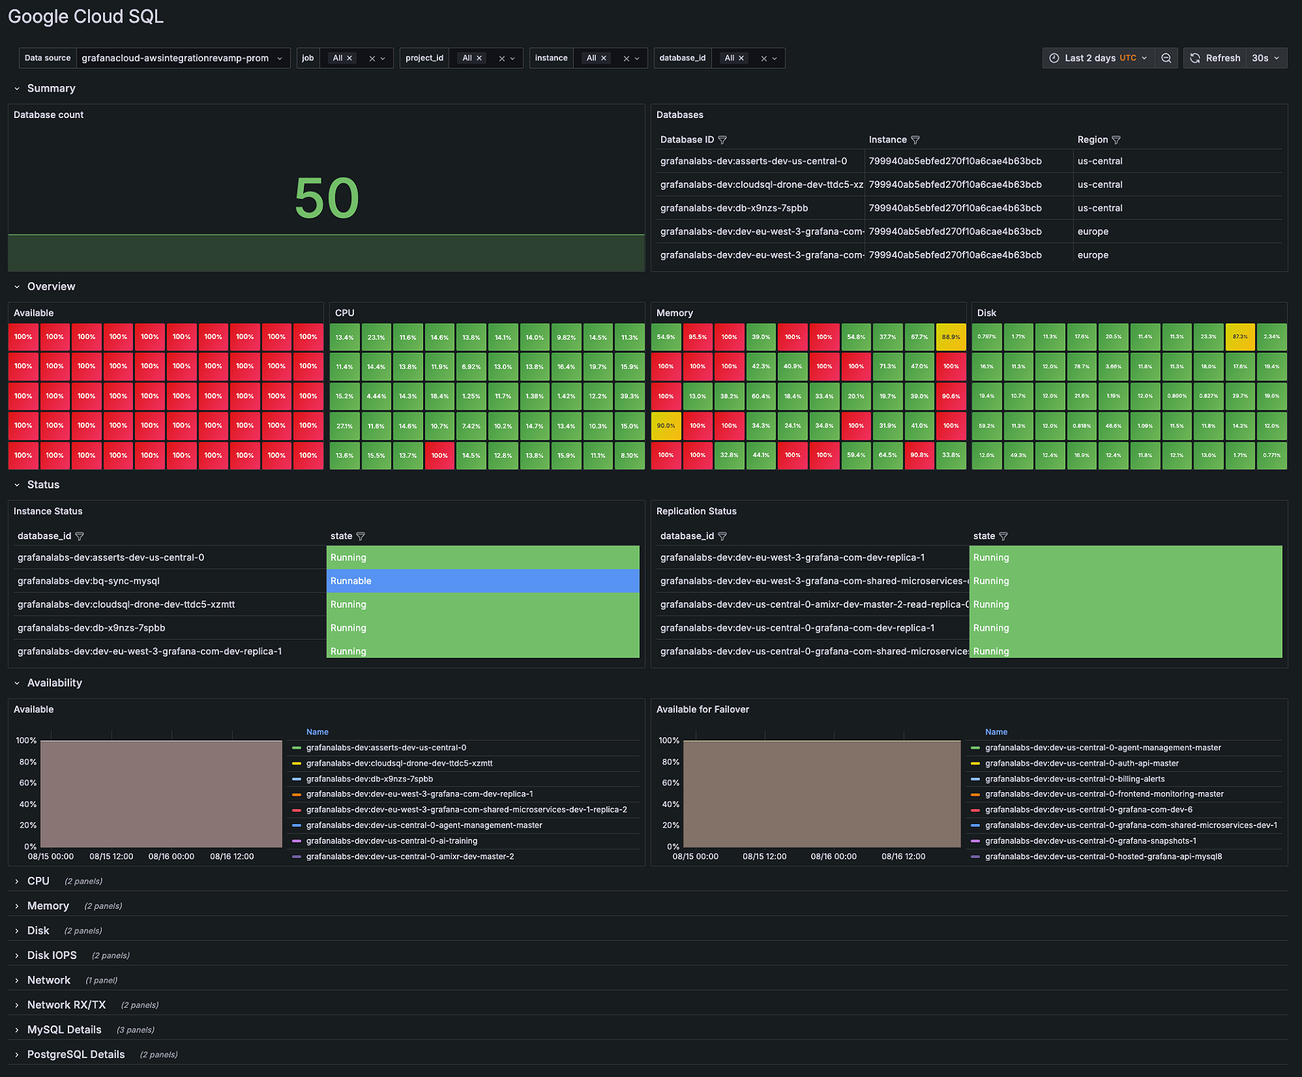Open the 30s auto-refresh interval dropdown
Viewport: 1302px width, 1077px height.
point(1265,58)
